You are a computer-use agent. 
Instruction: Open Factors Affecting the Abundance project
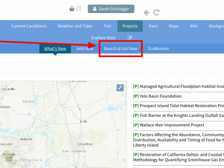pyautogui.click(x=178, y=140)
